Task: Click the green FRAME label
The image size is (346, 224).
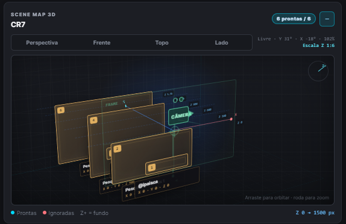Action: click(112, 104)
